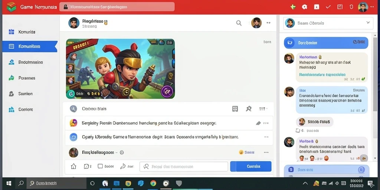Screen dimensions: 380x190
Task: Click the magnifier icon in the post header
Action: [239, 23]
